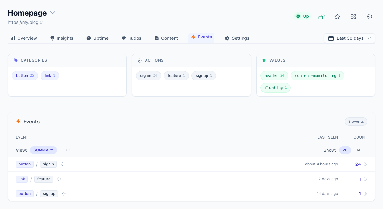Switch to the Overview tab

(x=24, y=38)
